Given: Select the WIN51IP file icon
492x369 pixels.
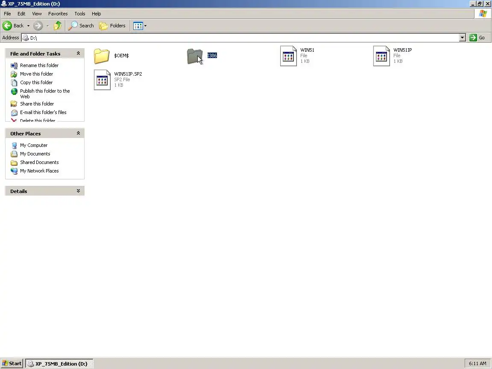Looking at the screenshot, I should tap(381, 56).
